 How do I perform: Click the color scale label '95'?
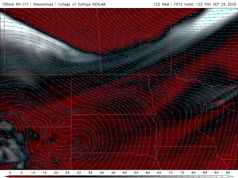click(228, 173)
